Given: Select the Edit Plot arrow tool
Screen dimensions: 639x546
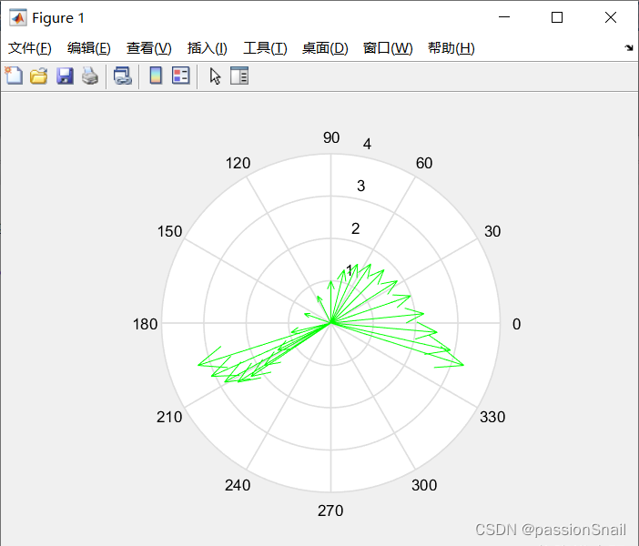Looking at the screenshot, I should click(x=215, y=76).
